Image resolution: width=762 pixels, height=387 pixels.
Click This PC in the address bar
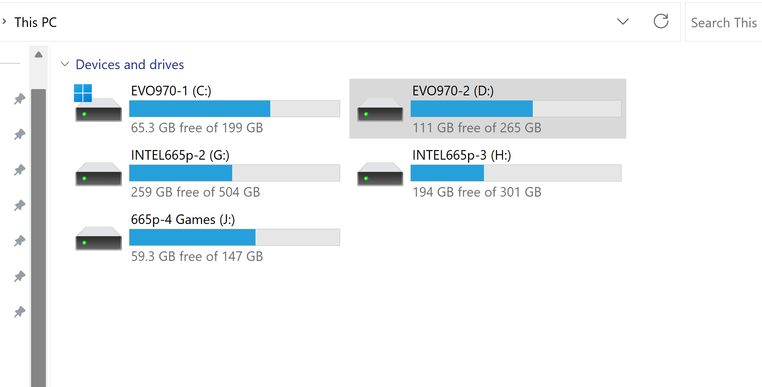point(35,22)
